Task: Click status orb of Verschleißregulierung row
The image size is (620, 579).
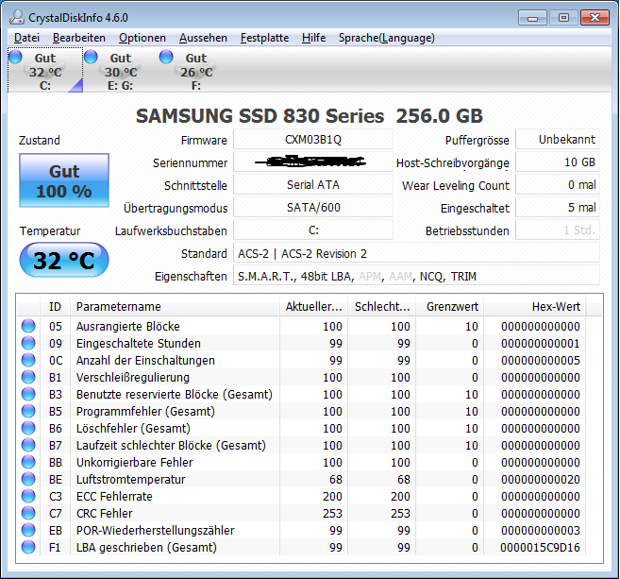Action: (28, 377)
